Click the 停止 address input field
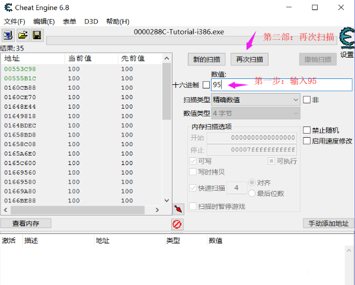 point(252,150)
